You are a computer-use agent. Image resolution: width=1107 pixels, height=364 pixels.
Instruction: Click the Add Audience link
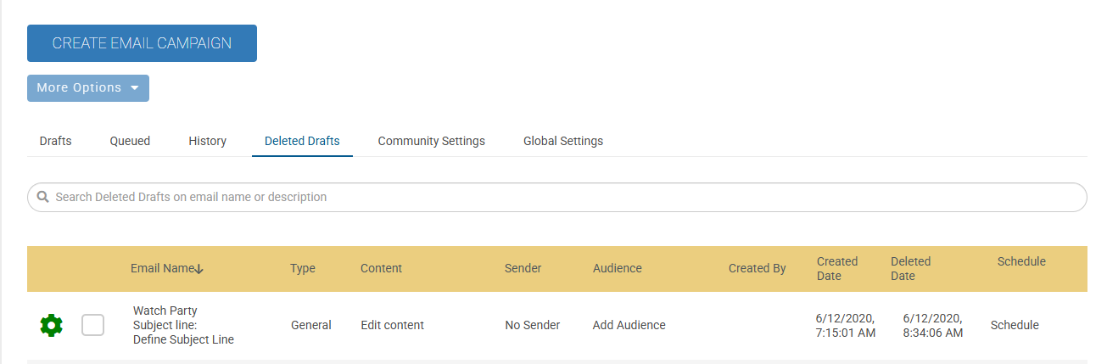[x=629, y=325]
